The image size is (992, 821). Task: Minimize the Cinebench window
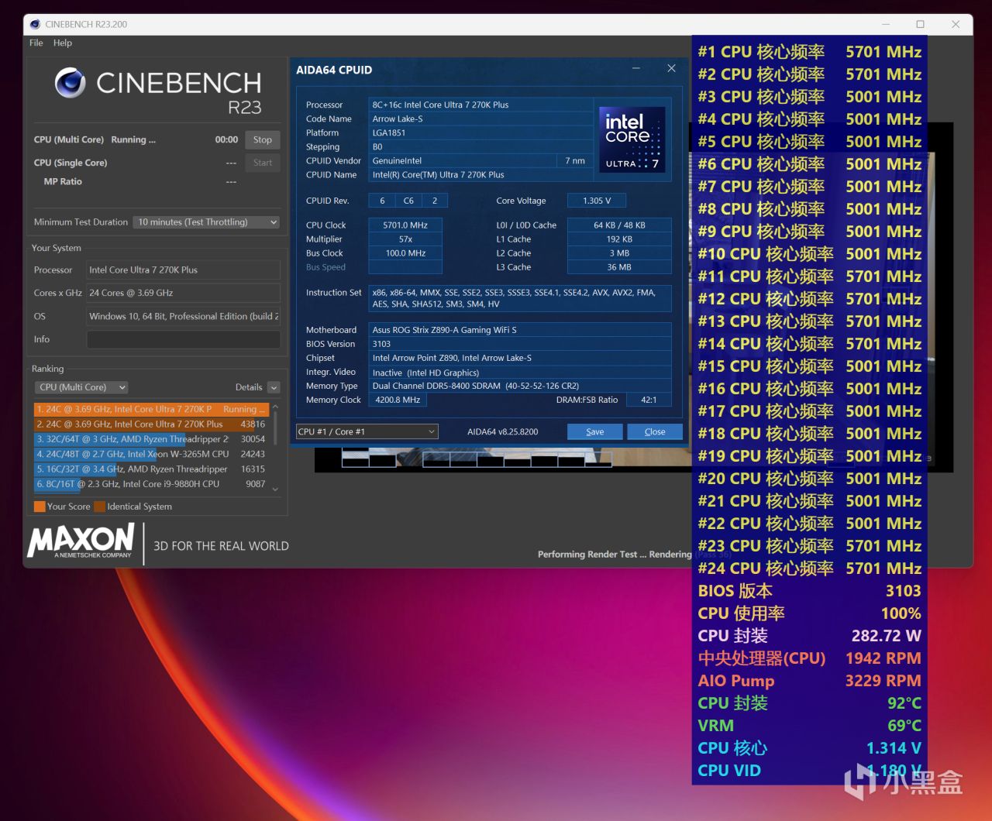885,24
